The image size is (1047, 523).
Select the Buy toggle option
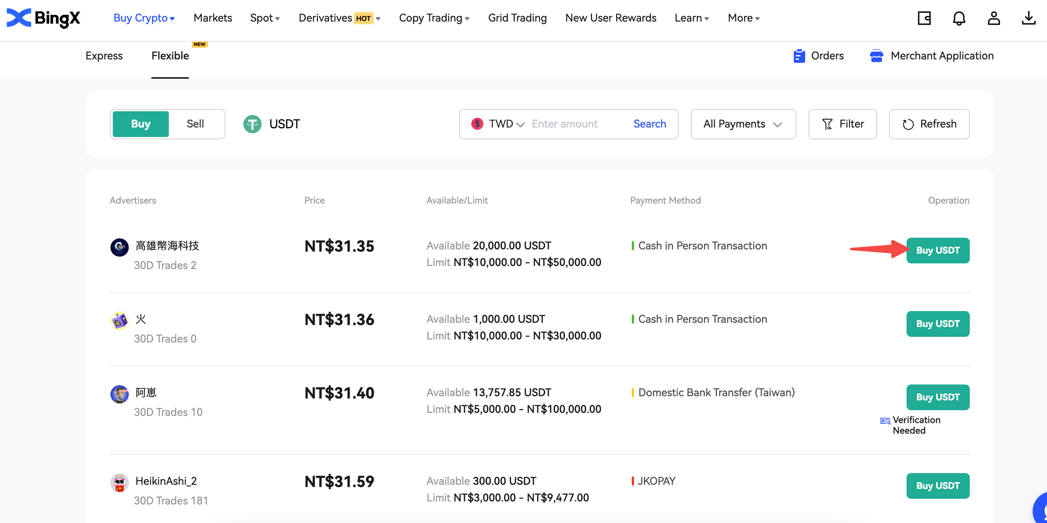click(x=141, y=124)
